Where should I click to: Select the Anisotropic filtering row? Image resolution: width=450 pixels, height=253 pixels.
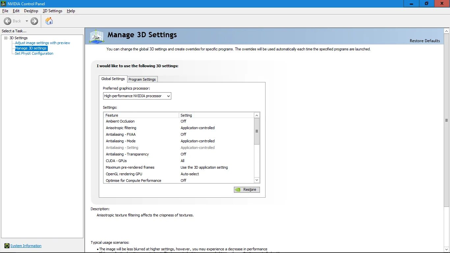[179, 128]
